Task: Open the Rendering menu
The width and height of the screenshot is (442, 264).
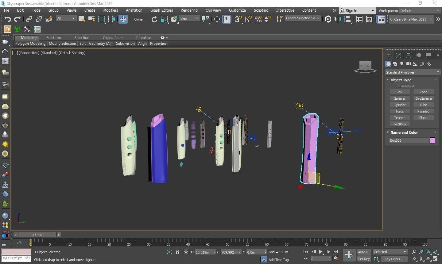Action: coord(189,10)
